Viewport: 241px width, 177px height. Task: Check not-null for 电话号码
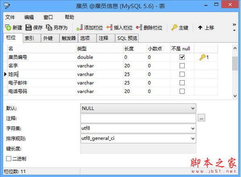pos(182,91)
